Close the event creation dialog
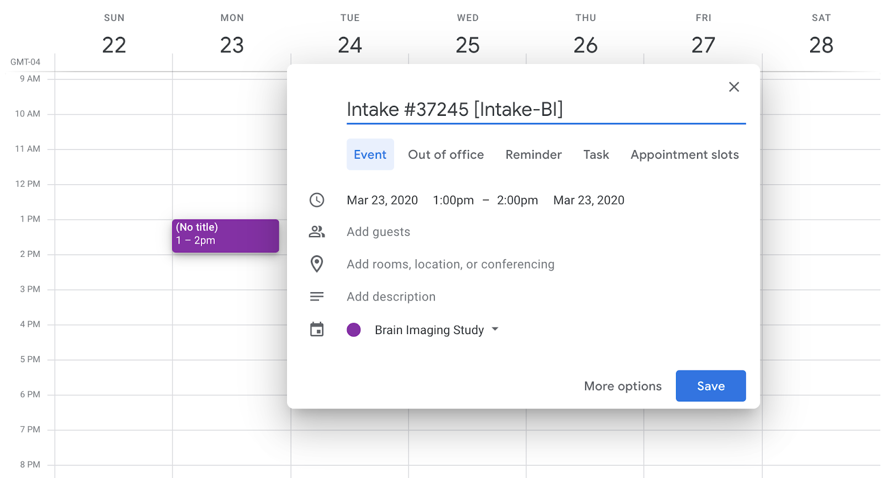 click(733, 87)
